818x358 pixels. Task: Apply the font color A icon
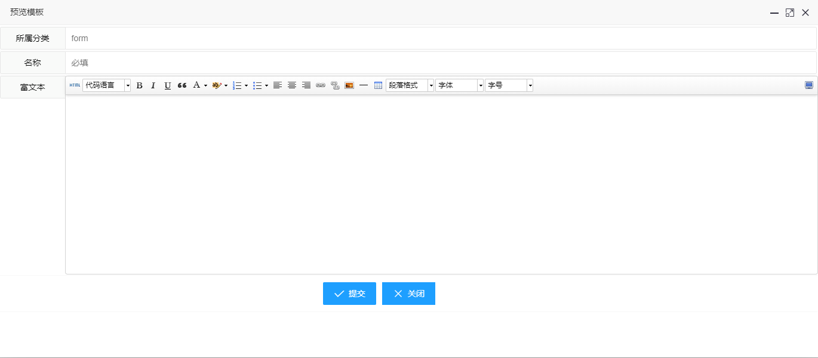click(x=196, y=85)
